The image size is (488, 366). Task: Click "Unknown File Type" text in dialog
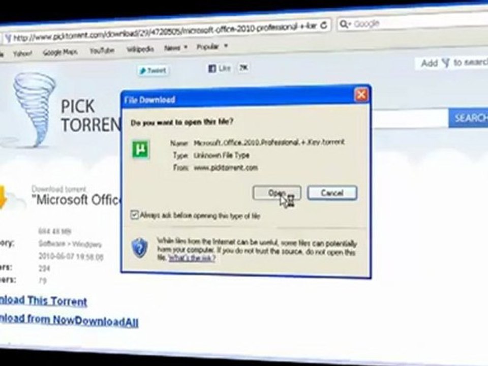tap(221, 155)
